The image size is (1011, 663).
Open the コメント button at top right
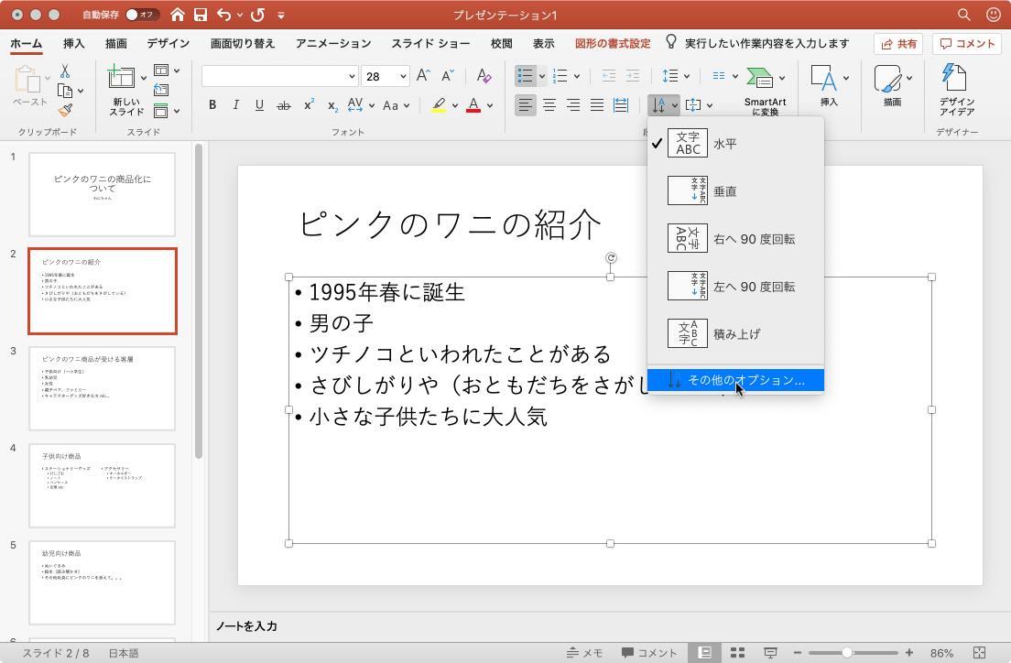click(966, 43)
